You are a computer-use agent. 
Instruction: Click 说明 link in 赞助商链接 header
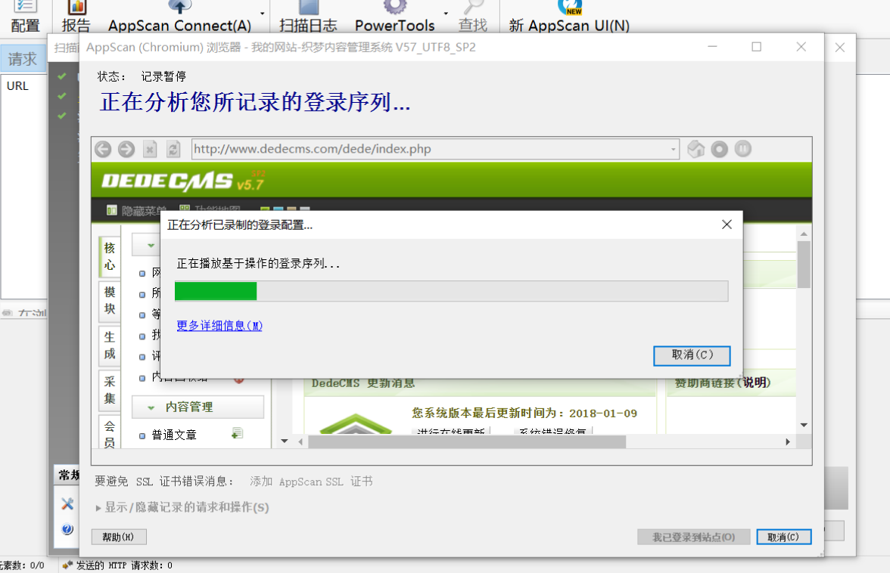click(x=755, y=383)
